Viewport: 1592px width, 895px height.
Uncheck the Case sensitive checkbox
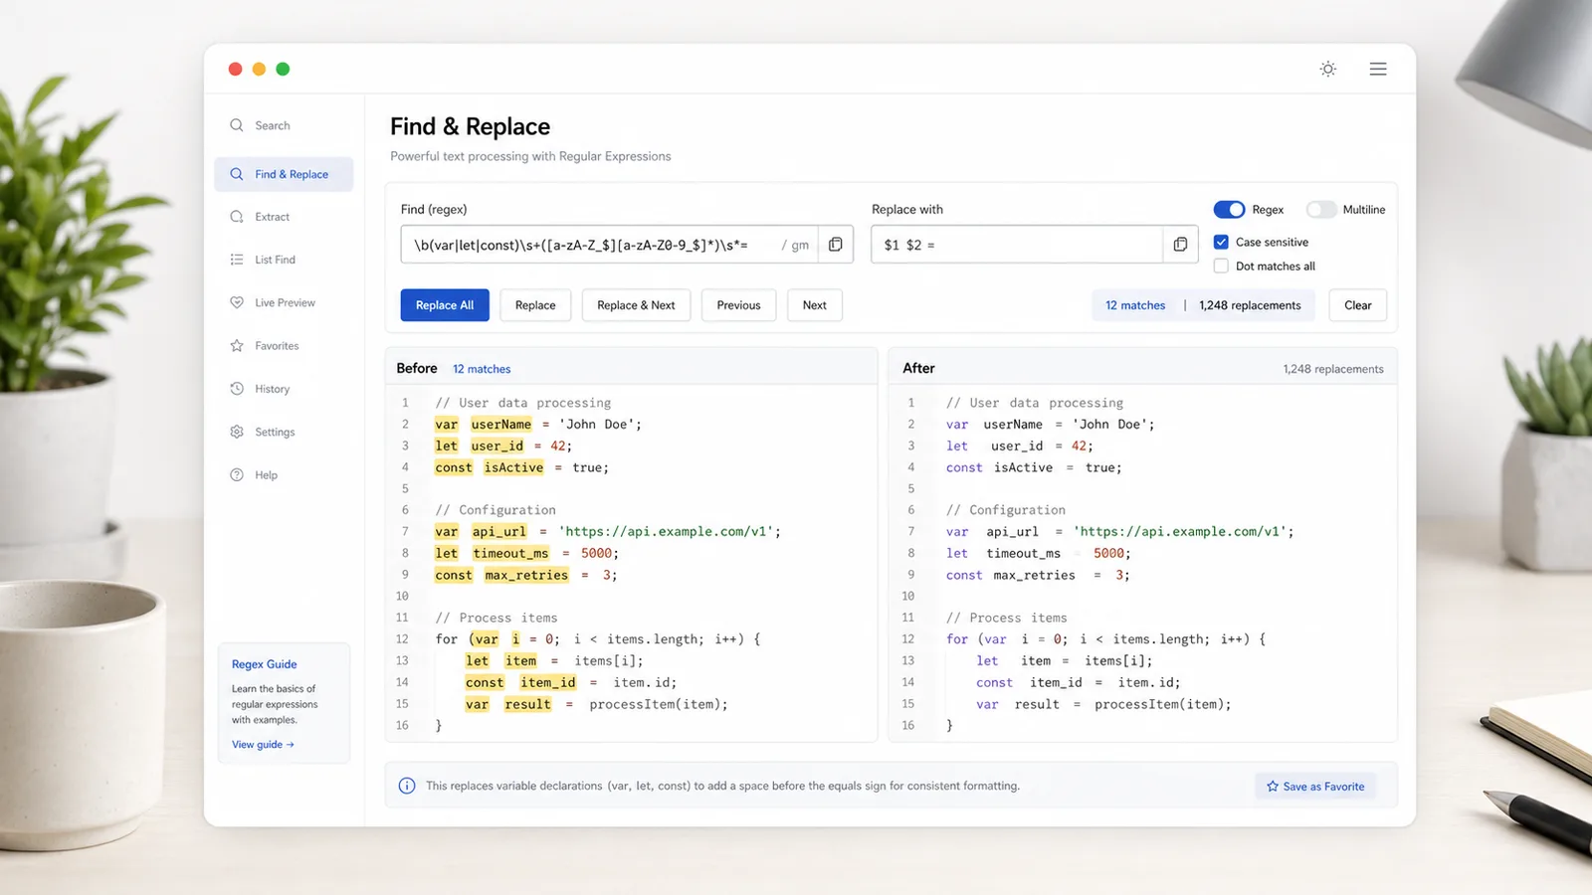1221,242
